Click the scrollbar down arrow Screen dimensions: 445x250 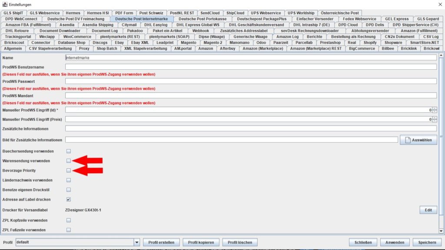[x=441, y=231]
